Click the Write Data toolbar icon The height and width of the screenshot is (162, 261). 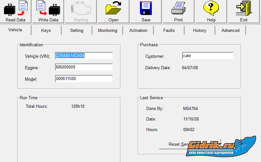click(48, 9)
